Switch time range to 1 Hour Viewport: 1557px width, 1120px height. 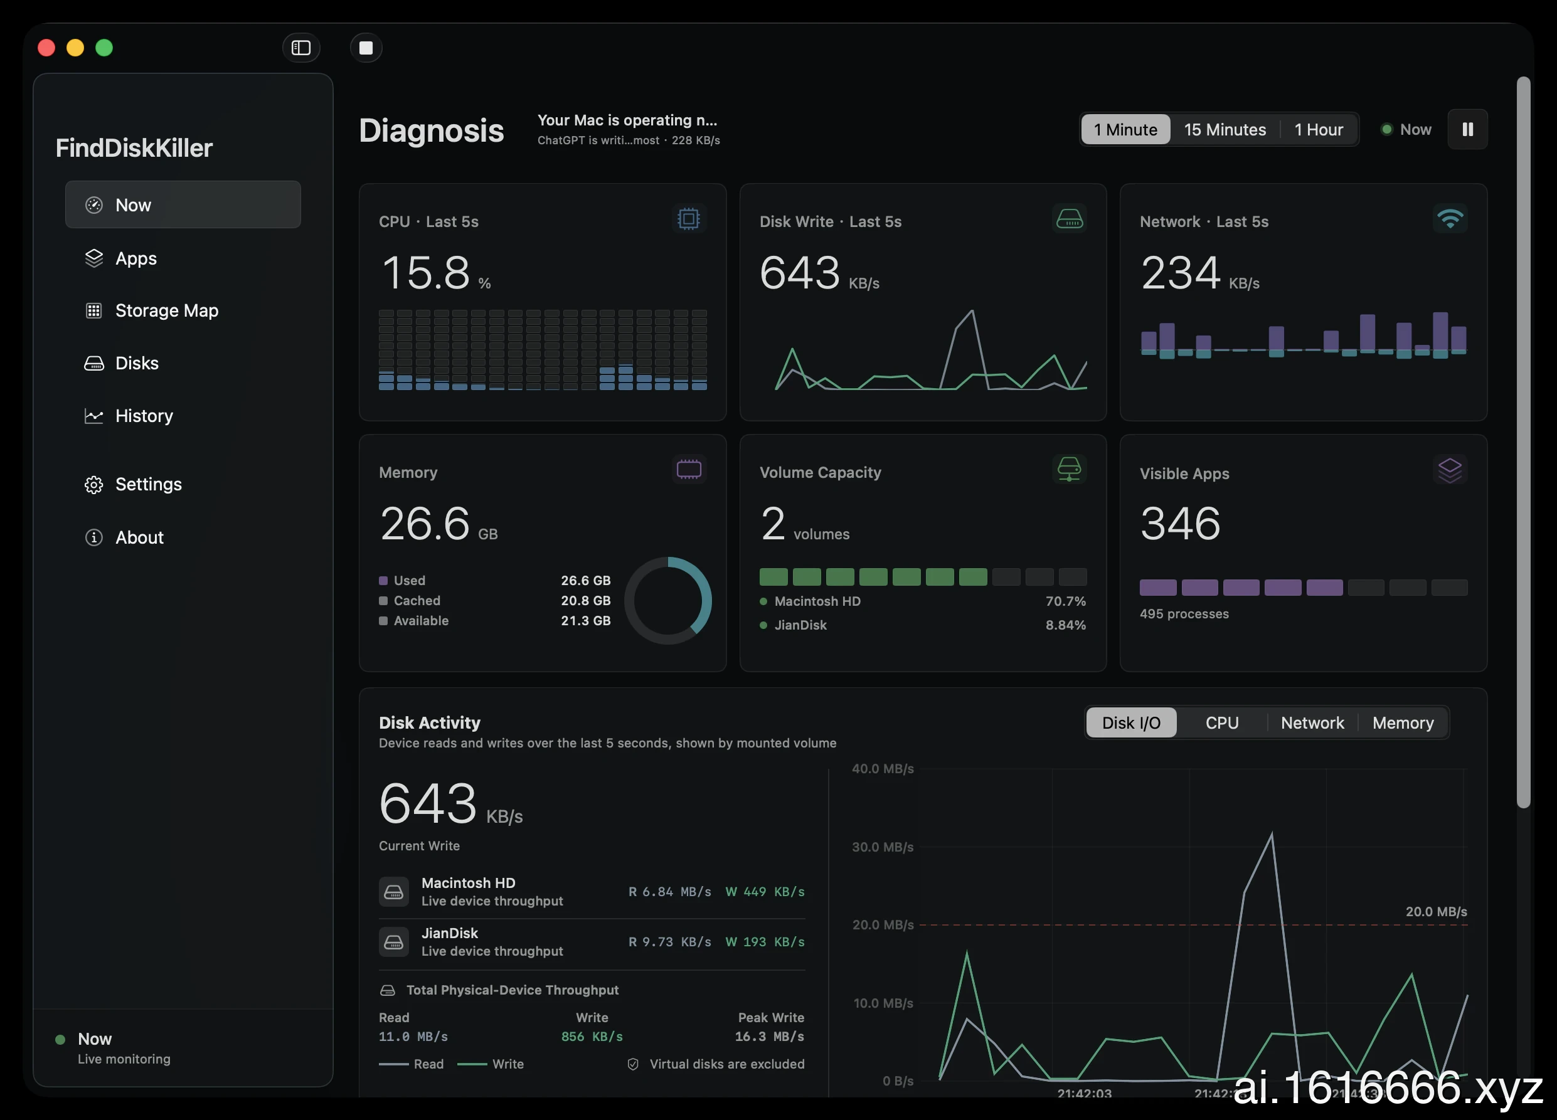point(1318,129)
